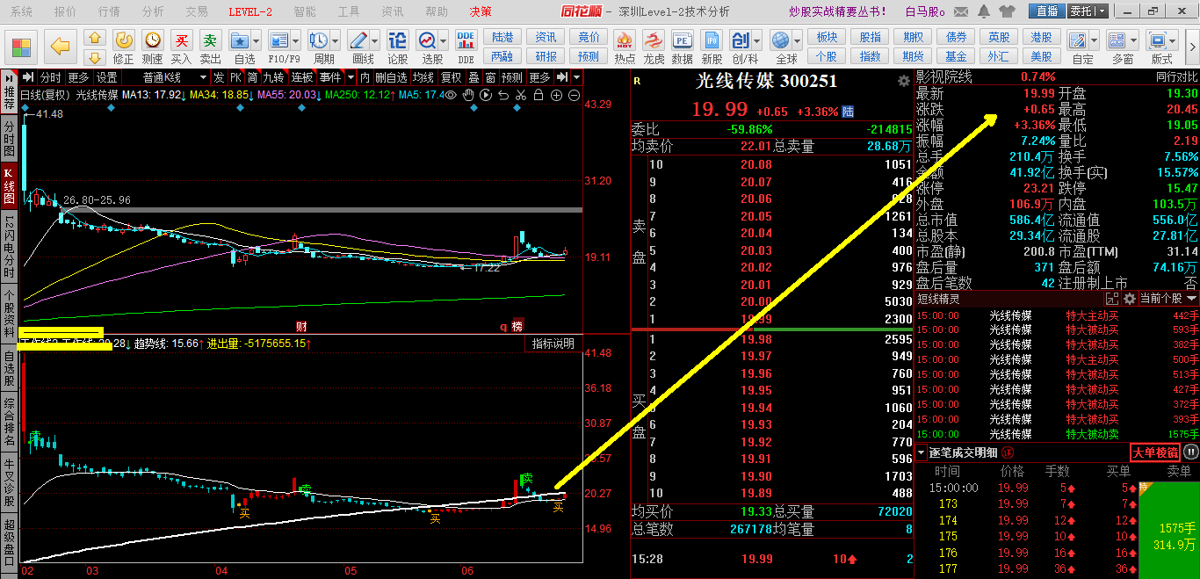Collapse the 逐笔成交明细 panel triangle
Screen dimensions: 1200x579
coord(922,453)
